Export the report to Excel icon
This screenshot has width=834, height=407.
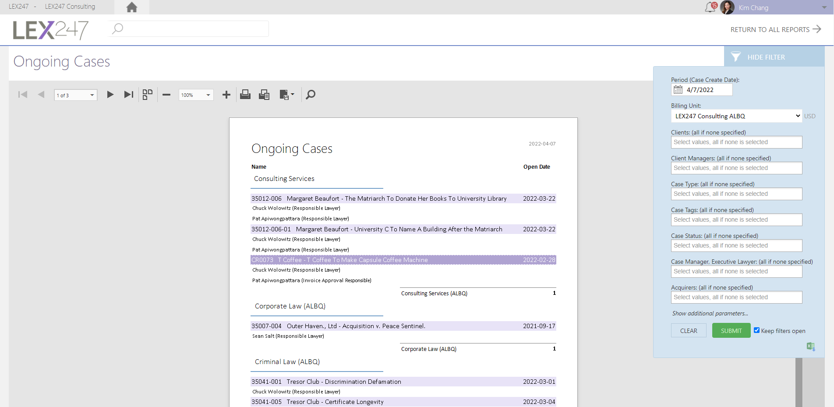811,347
